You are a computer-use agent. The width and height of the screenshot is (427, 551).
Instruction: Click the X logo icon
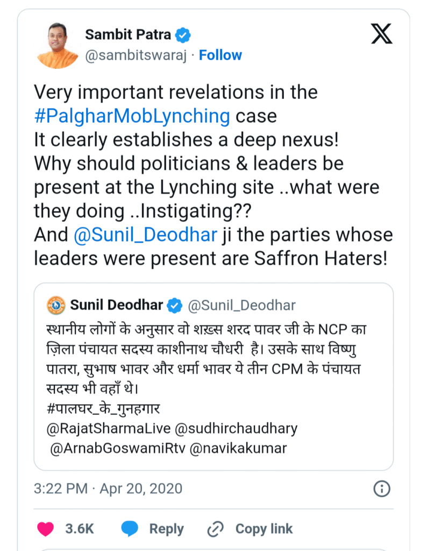pos(382,35)
